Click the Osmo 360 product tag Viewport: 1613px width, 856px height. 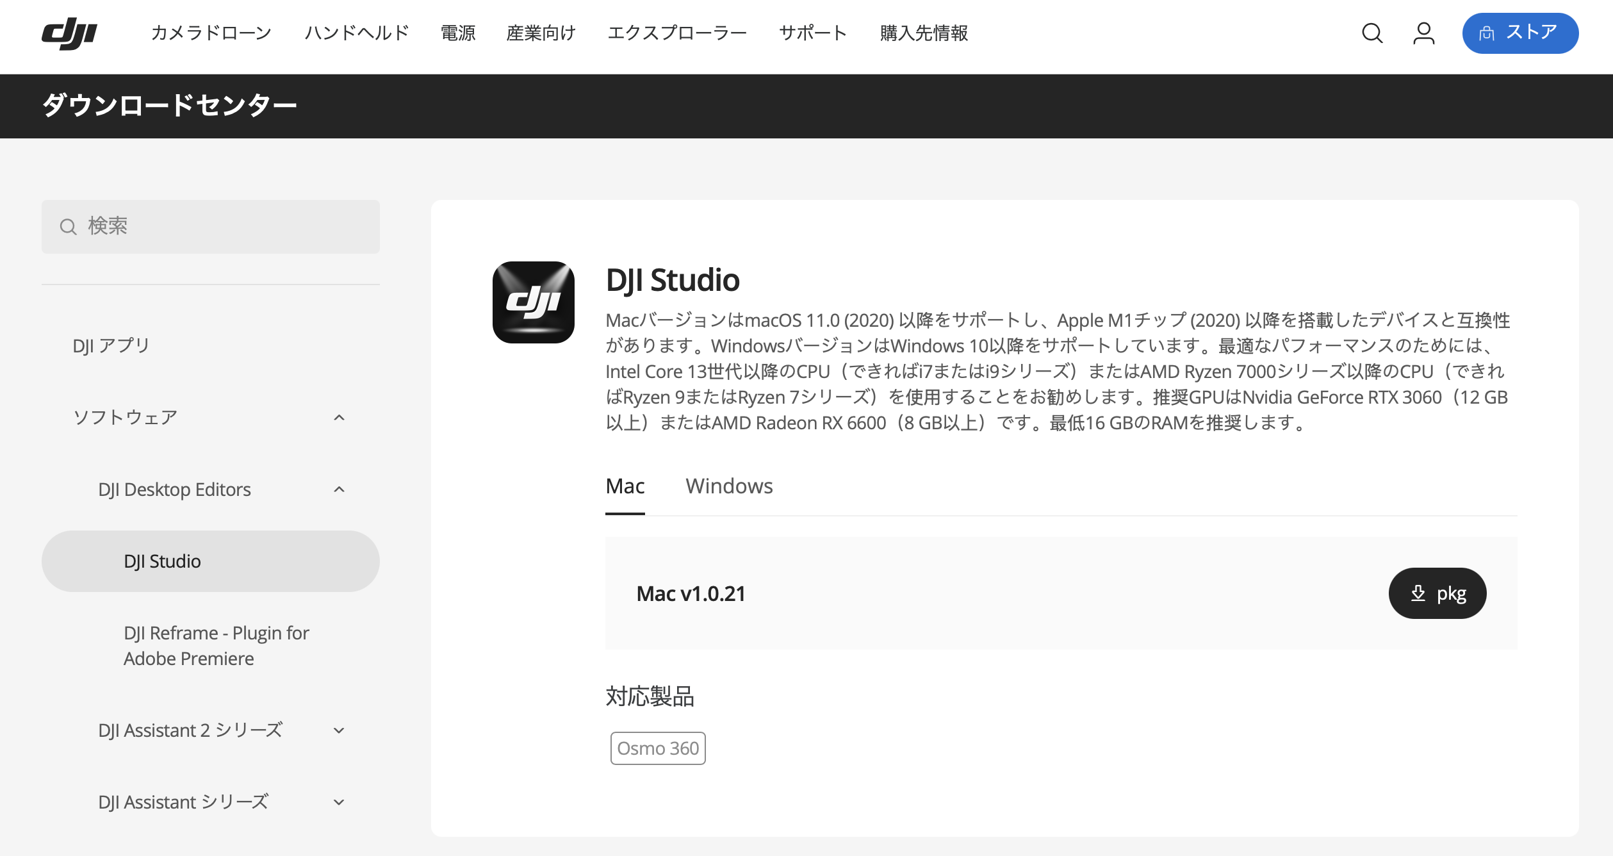[658, 748]
